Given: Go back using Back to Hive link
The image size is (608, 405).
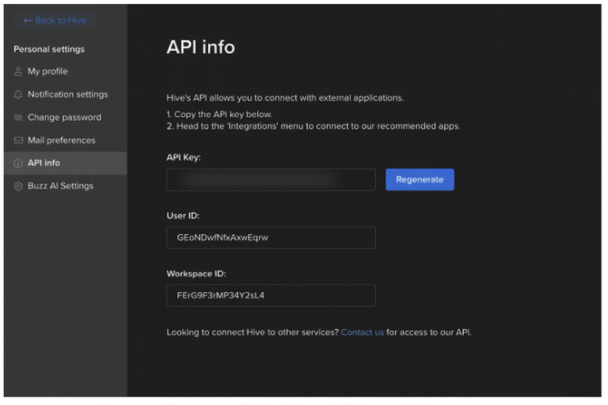Looking at the screenshot, I should pos(55,20).
